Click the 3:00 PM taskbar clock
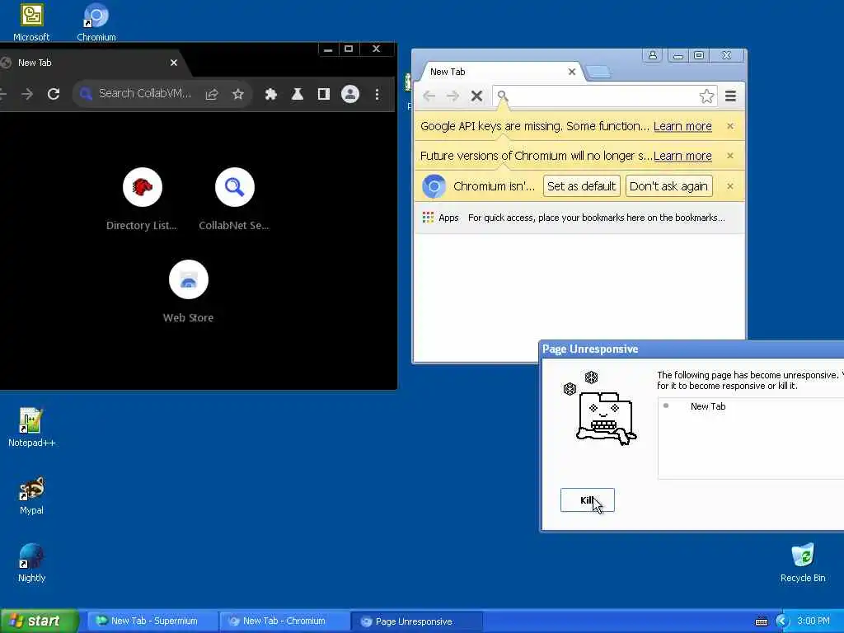Viewport: 844px width, 633px height. point(814,621)
